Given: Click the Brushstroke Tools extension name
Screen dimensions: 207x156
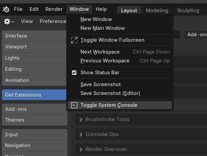Looking at the screenshot, I should coord(108,119).
